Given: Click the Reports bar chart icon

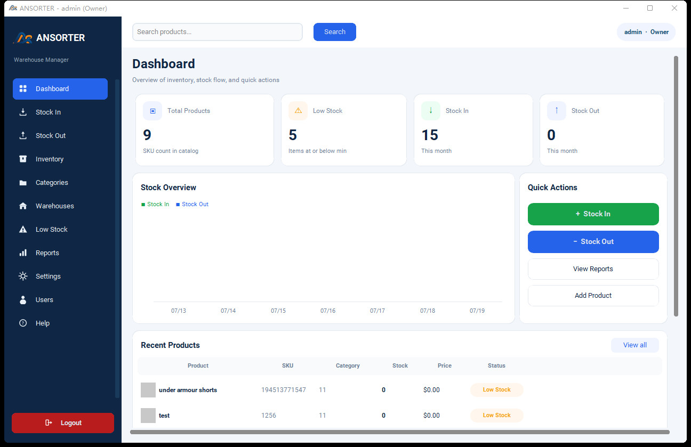Looking at the screenshot, I should click(23, 253).
